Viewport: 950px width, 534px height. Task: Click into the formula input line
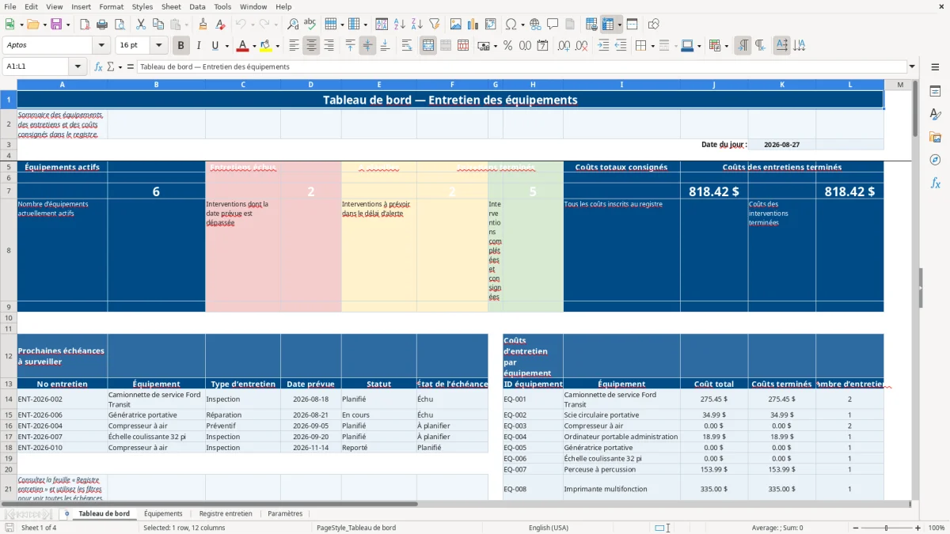(521, 66)
